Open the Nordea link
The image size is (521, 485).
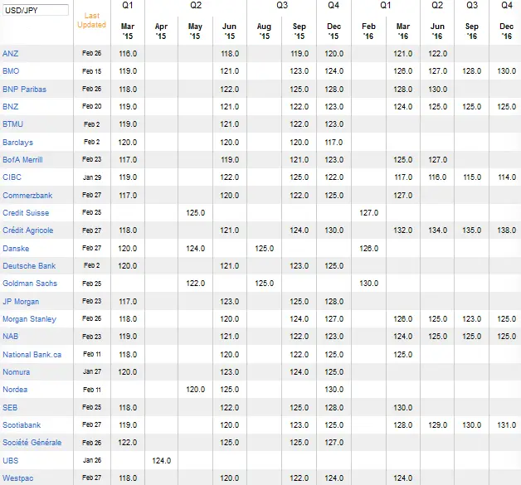coord(15,390)
